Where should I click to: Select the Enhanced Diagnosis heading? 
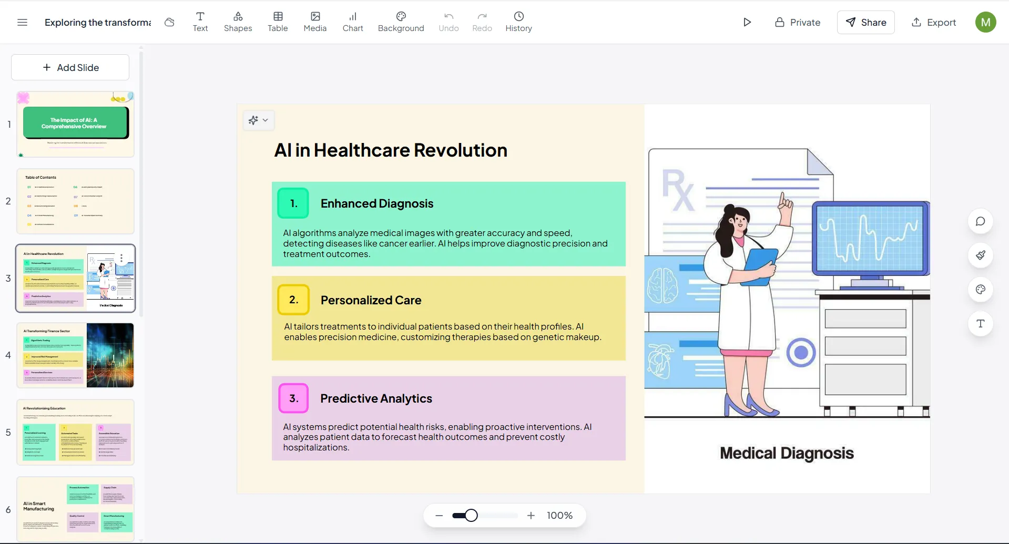click(x=377, y=203)
